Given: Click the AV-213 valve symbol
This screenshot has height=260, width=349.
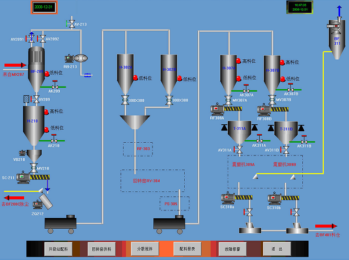Looking at the screenshot, I should tap(71, 23).
